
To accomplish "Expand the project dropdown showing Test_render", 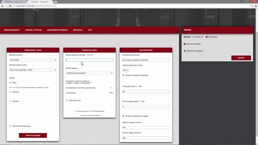I will click(33, 60).
